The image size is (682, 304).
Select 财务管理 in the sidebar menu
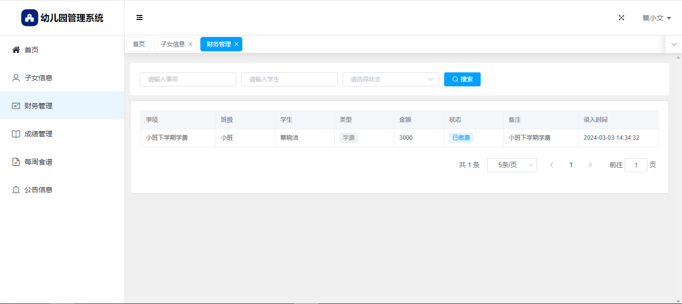click(38, 106)
